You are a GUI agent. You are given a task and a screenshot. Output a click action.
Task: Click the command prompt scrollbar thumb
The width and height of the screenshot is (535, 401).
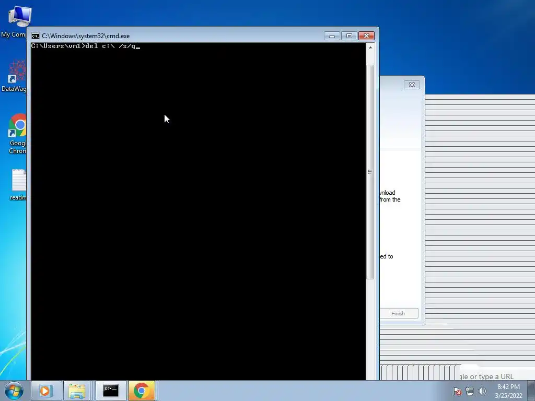point(370,172)
